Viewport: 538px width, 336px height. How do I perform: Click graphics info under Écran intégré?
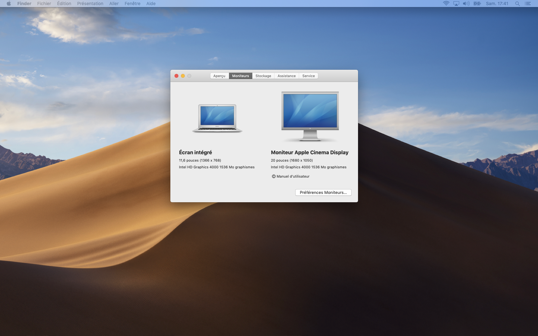tap(217, 167)
